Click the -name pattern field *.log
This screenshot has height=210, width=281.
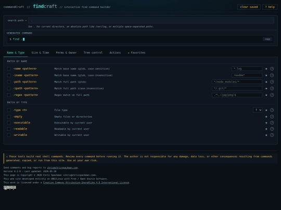(x=247, y=69)
